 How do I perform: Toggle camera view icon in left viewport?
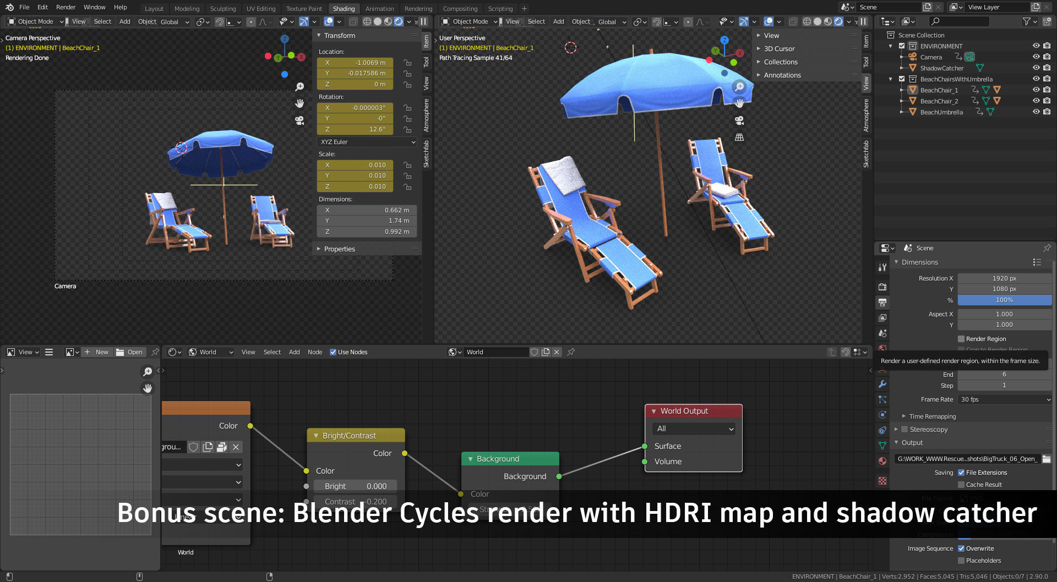(299, 120)
